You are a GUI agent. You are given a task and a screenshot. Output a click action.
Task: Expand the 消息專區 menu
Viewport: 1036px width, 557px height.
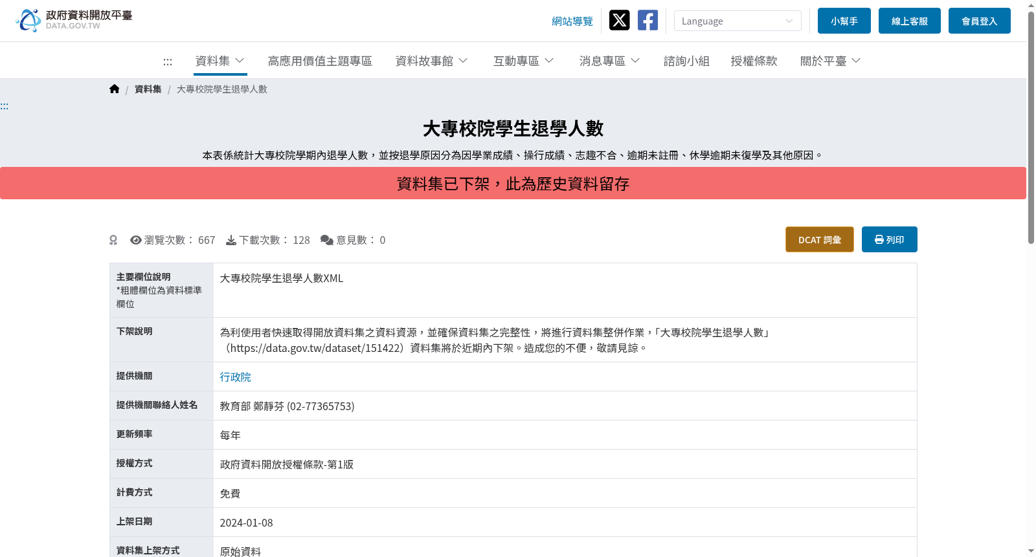pos(610,61)
